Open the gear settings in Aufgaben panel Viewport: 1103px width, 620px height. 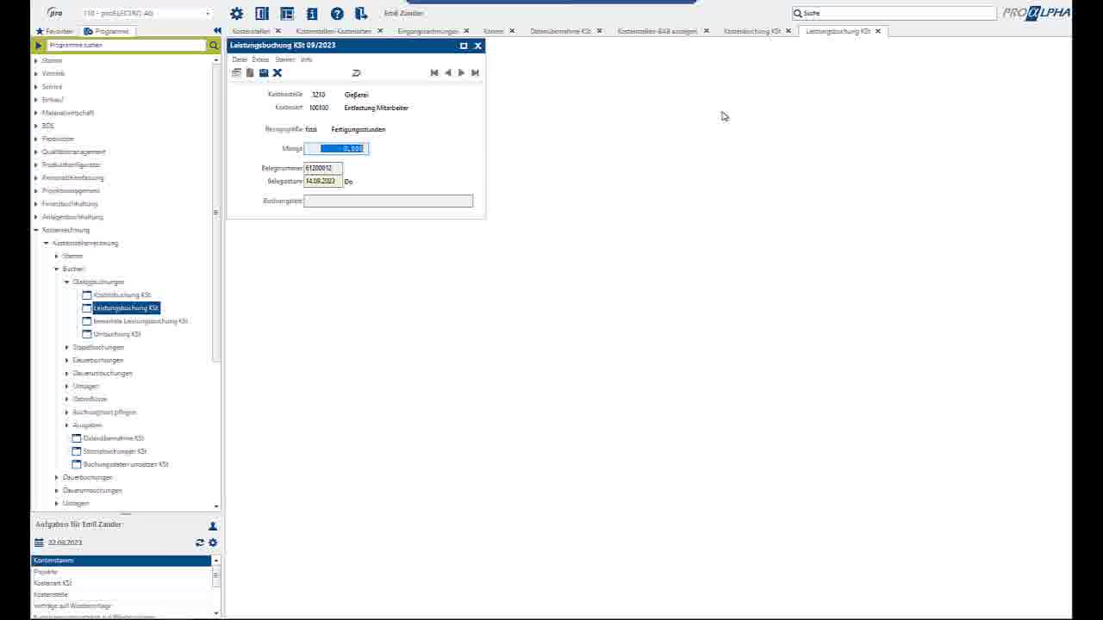[x=213, y=542]
